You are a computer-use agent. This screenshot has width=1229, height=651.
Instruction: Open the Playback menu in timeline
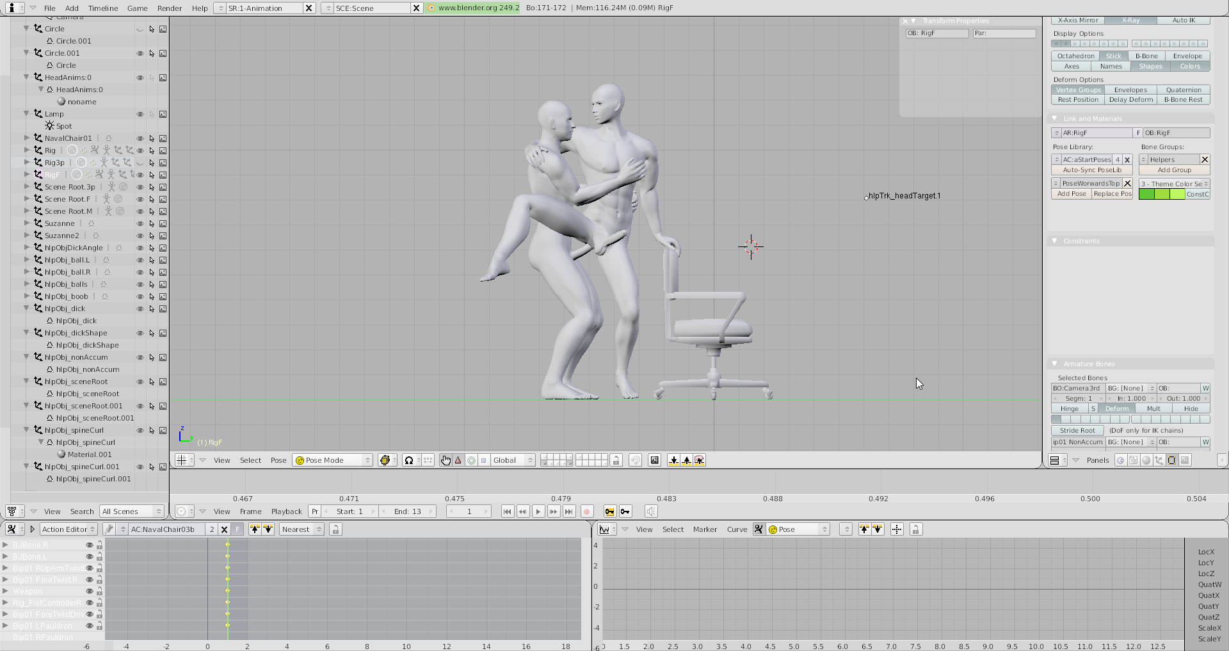[x=286, y=511]
